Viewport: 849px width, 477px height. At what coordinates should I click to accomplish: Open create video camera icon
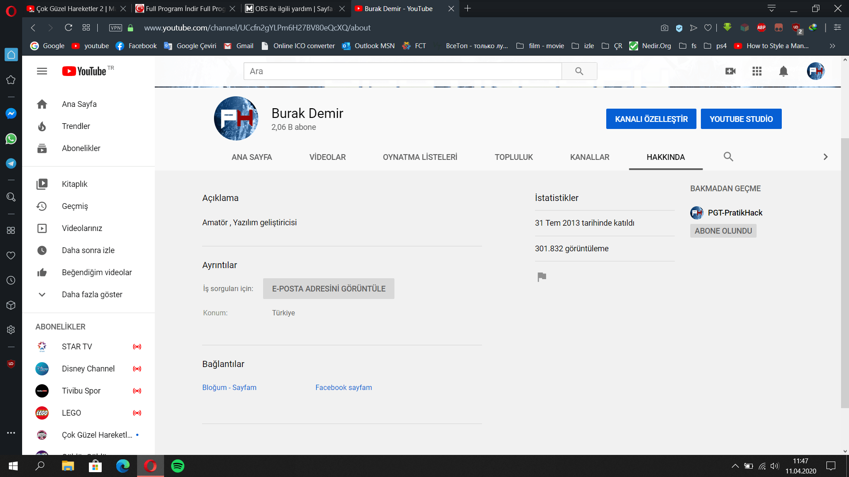tap(730, 71)
